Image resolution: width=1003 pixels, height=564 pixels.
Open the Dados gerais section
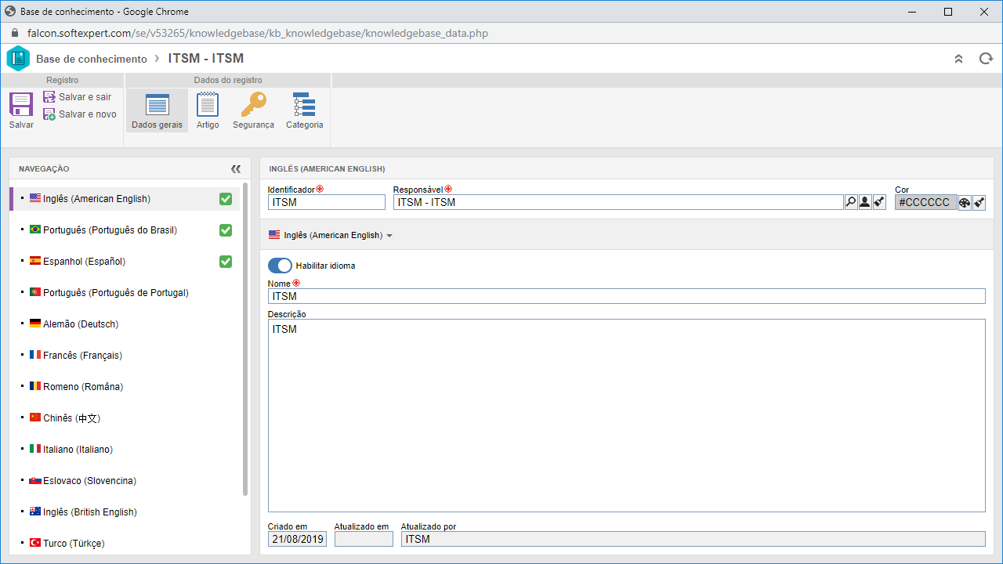[x=158, y=110]
